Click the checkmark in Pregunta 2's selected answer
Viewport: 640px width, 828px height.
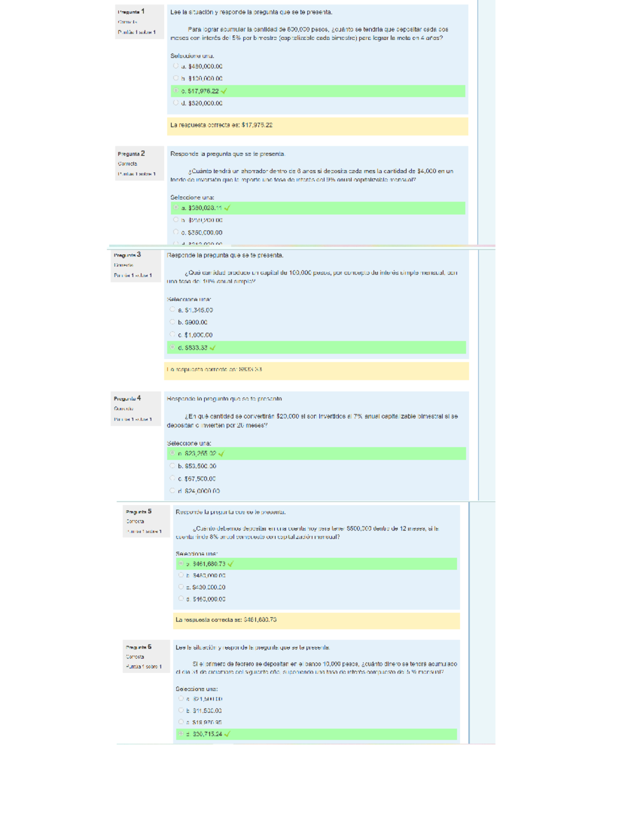pyautogui.click(x=227, y=208)
